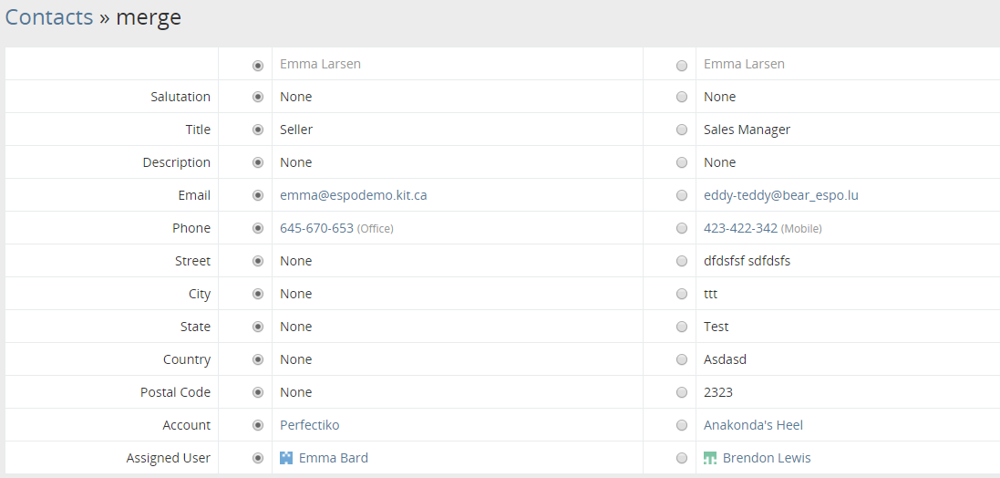Select Brendon Lewis assigned user radio button
This screenshot has height=478, width=1000.
click(682, 458)
